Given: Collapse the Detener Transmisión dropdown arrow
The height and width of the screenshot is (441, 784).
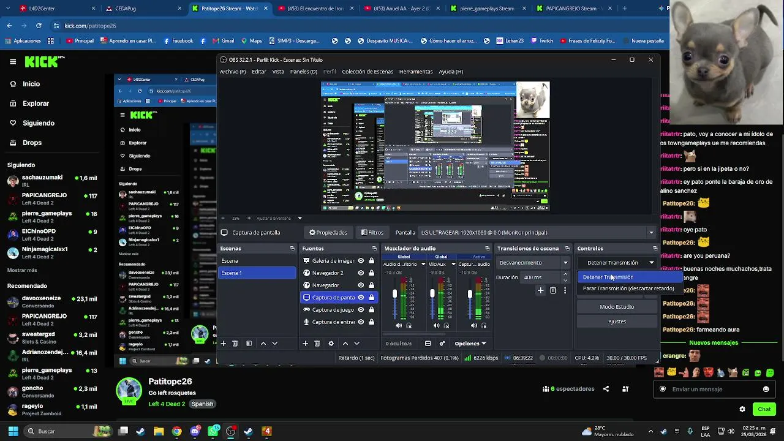Looking at the screenshot, I should tap(651, 263).
